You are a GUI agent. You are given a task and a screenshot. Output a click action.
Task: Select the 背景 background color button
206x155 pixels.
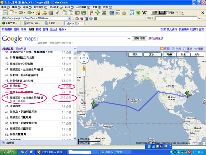[x=162, y=13]
